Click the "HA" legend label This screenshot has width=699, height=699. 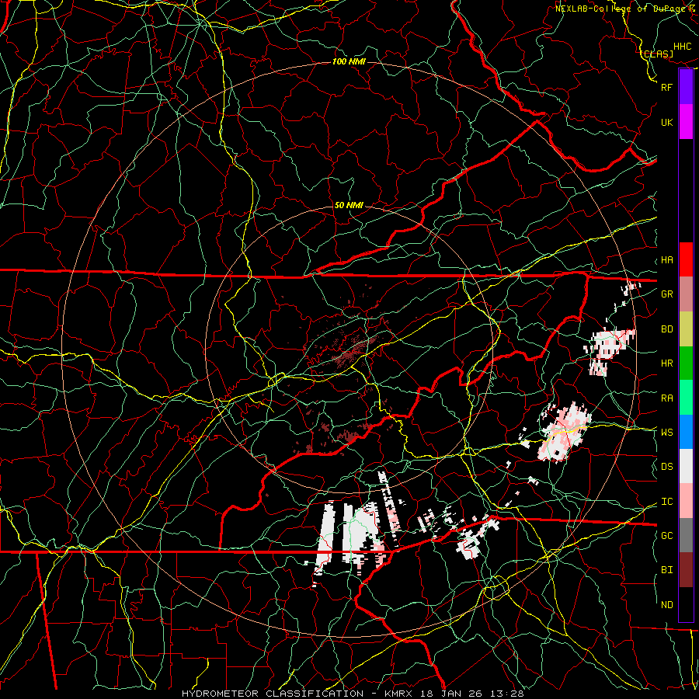point(666,260)
